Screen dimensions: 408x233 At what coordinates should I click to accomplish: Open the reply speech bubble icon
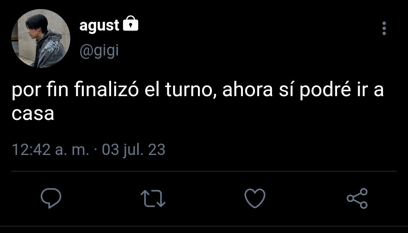pyautogui.click(x=51, y=198)
